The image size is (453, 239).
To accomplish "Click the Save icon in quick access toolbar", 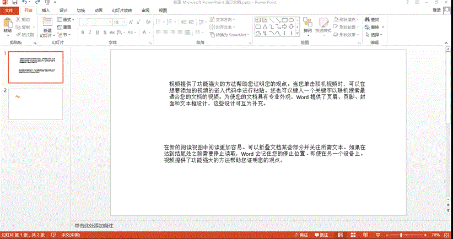I will pos(14,3).
